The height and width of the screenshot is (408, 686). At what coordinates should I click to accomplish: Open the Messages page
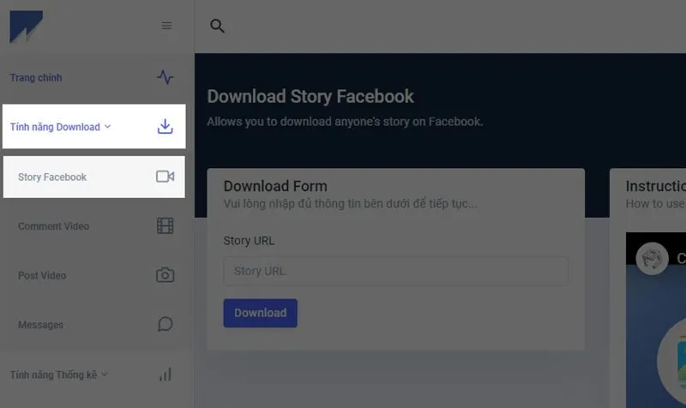[x=40, y=325]
